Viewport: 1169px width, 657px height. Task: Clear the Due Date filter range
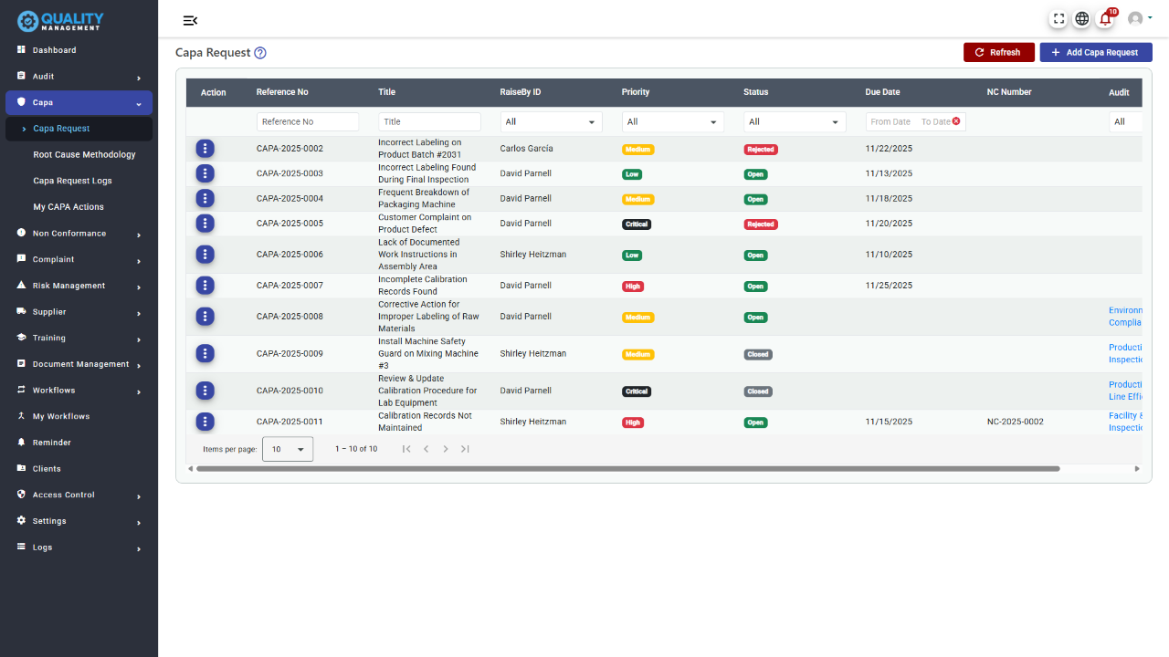956,121
